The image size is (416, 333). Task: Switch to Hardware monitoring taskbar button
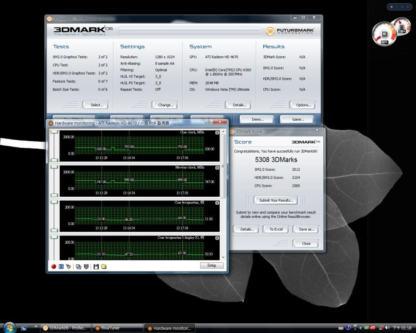pyautogui.click(x=169, y=328)
